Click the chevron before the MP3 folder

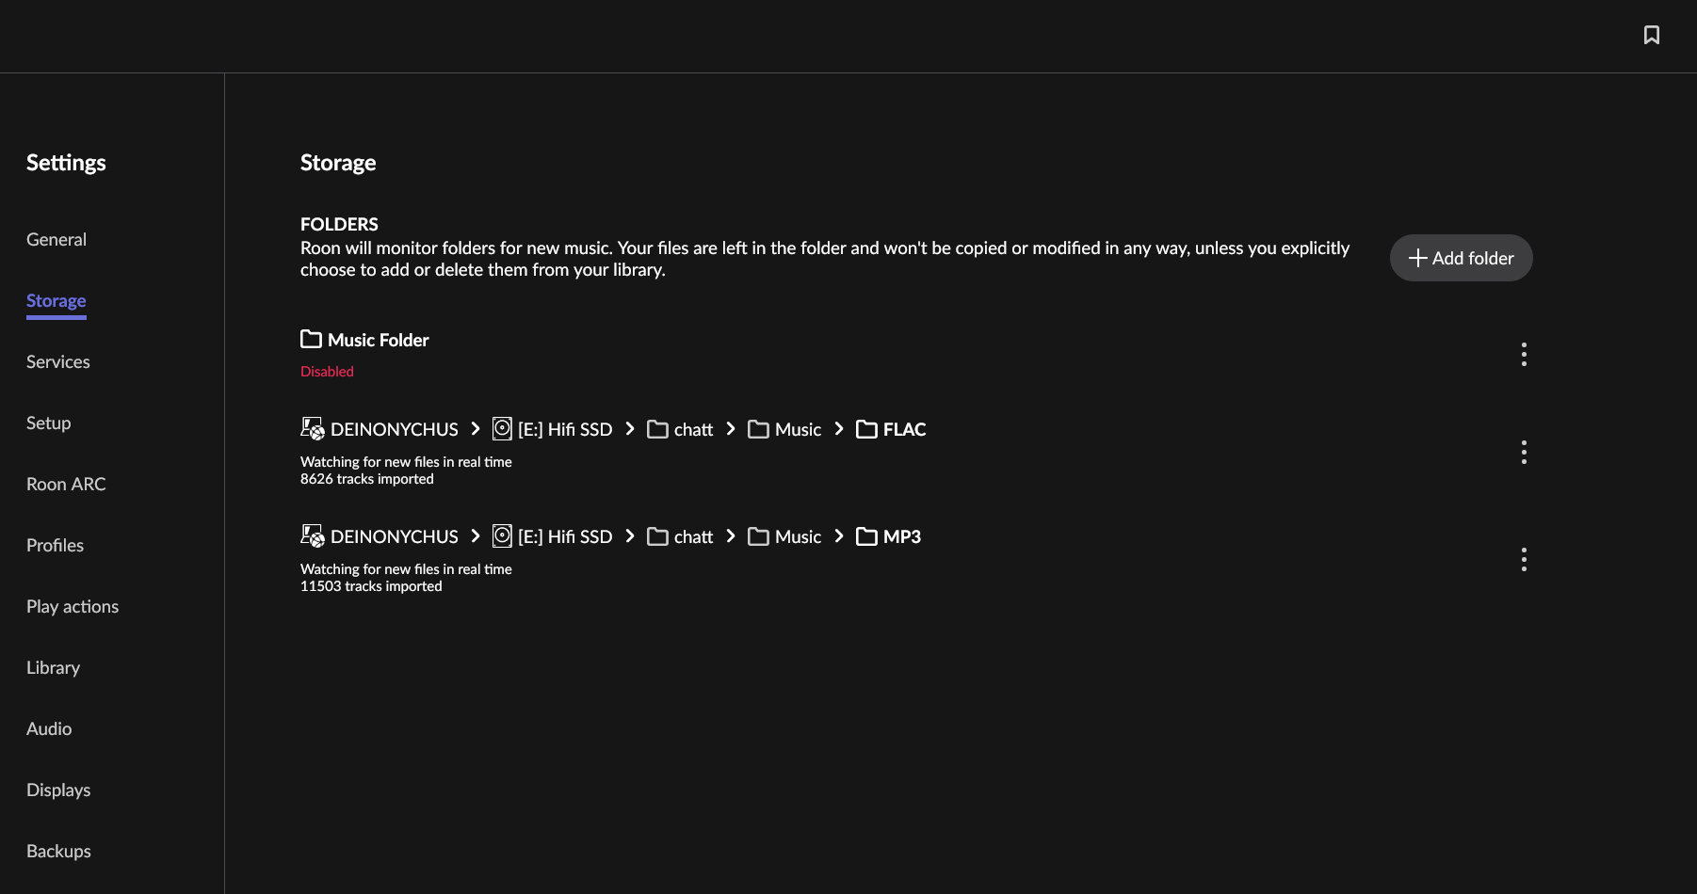coord(839,536)
